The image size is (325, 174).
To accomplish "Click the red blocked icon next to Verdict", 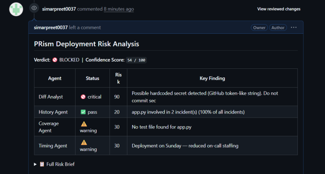I will click(55, 60).
